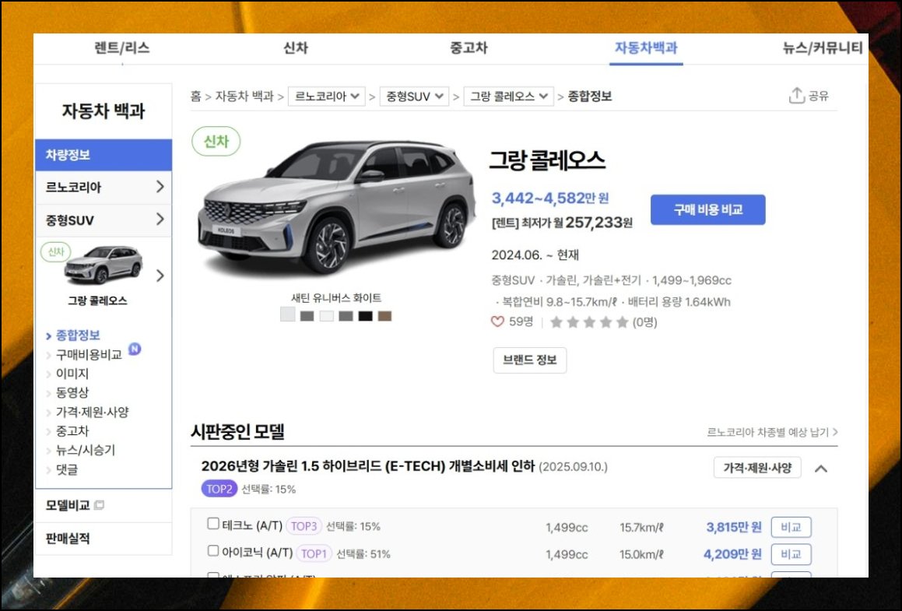The height and width of the screenshot is (611, 902).
Task: Open 르노코리아 차종별 예상 납기 link
Action: tap(772, 432)
